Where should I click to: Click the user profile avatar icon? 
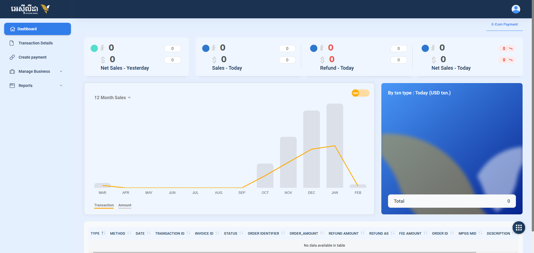[516, 9]
